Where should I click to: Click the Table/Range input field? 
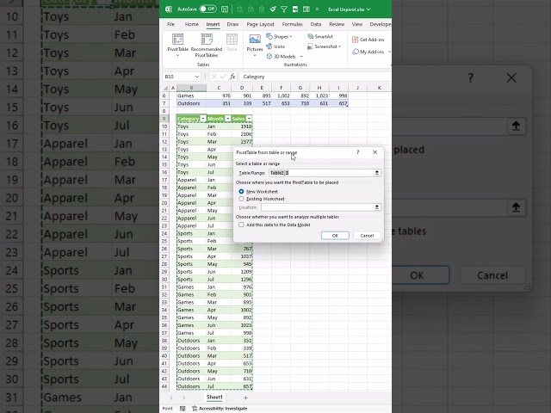coord(320,173)
